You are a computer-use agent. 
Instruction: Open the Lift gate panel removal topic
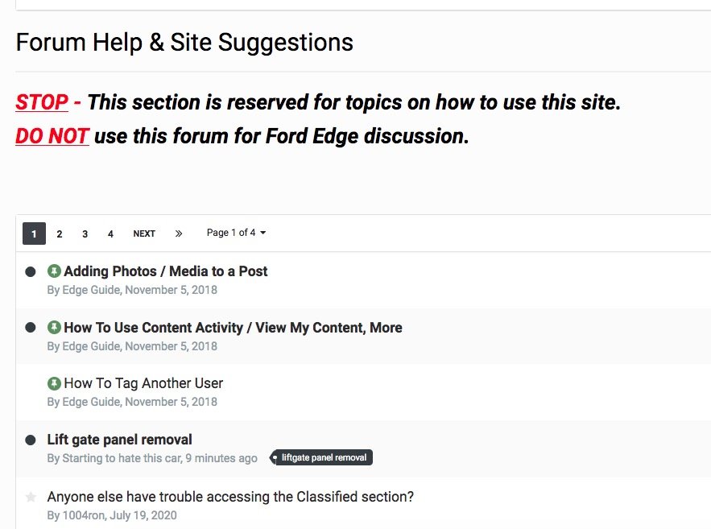point(120,440)
